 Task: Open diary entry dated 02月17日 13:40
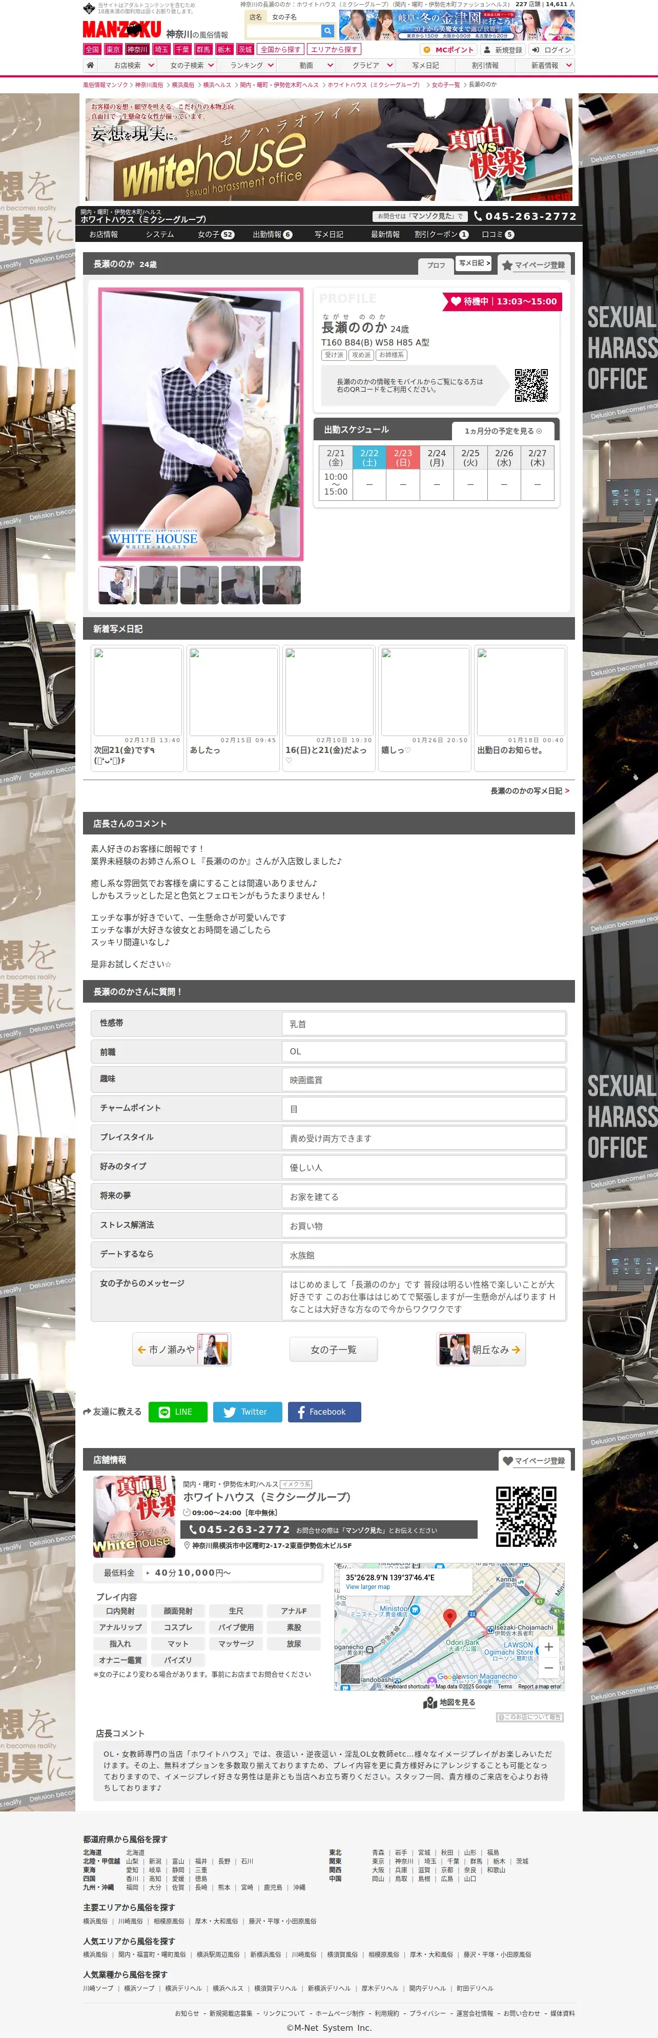click(138, 708)
